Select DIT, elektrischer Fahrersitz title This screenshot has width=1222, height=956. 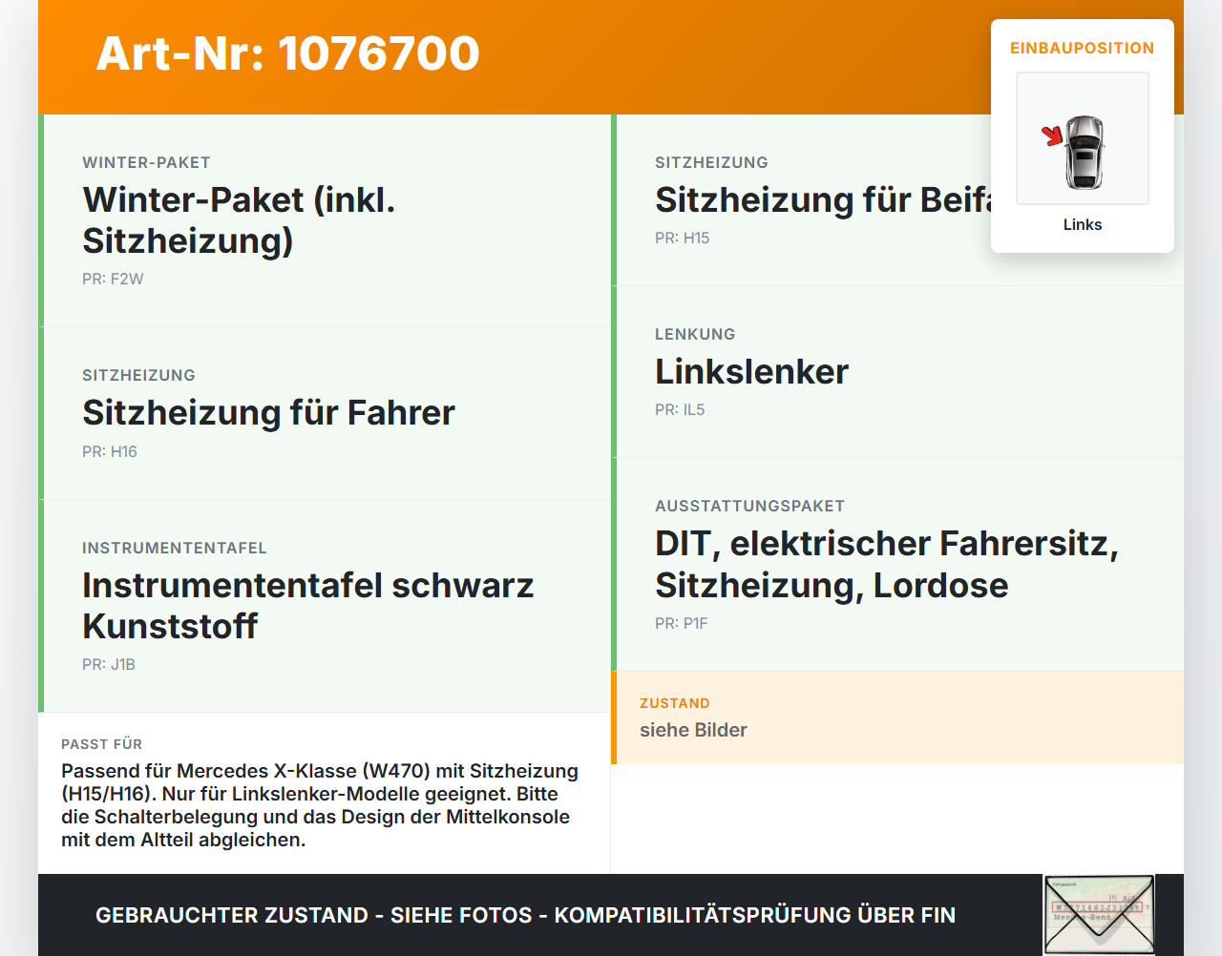coord(886,563)
